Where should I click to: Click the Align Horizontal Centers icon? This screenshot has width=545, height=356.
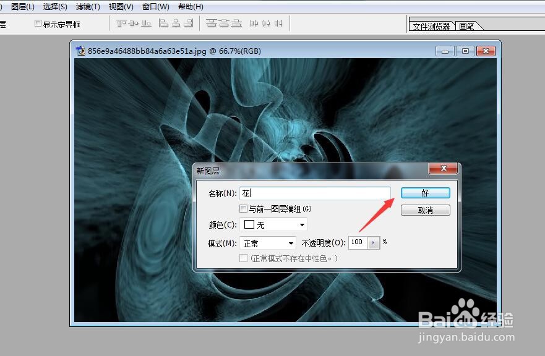pos(176,23)
